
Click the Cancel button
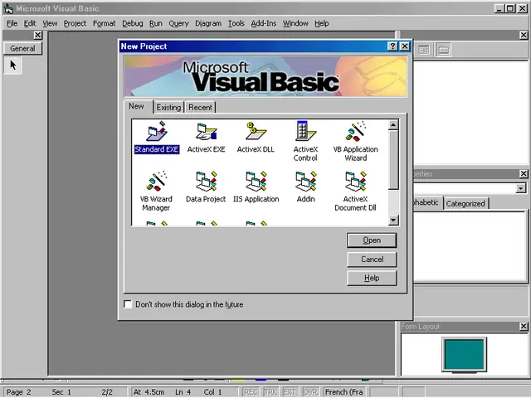click(372, 260)
